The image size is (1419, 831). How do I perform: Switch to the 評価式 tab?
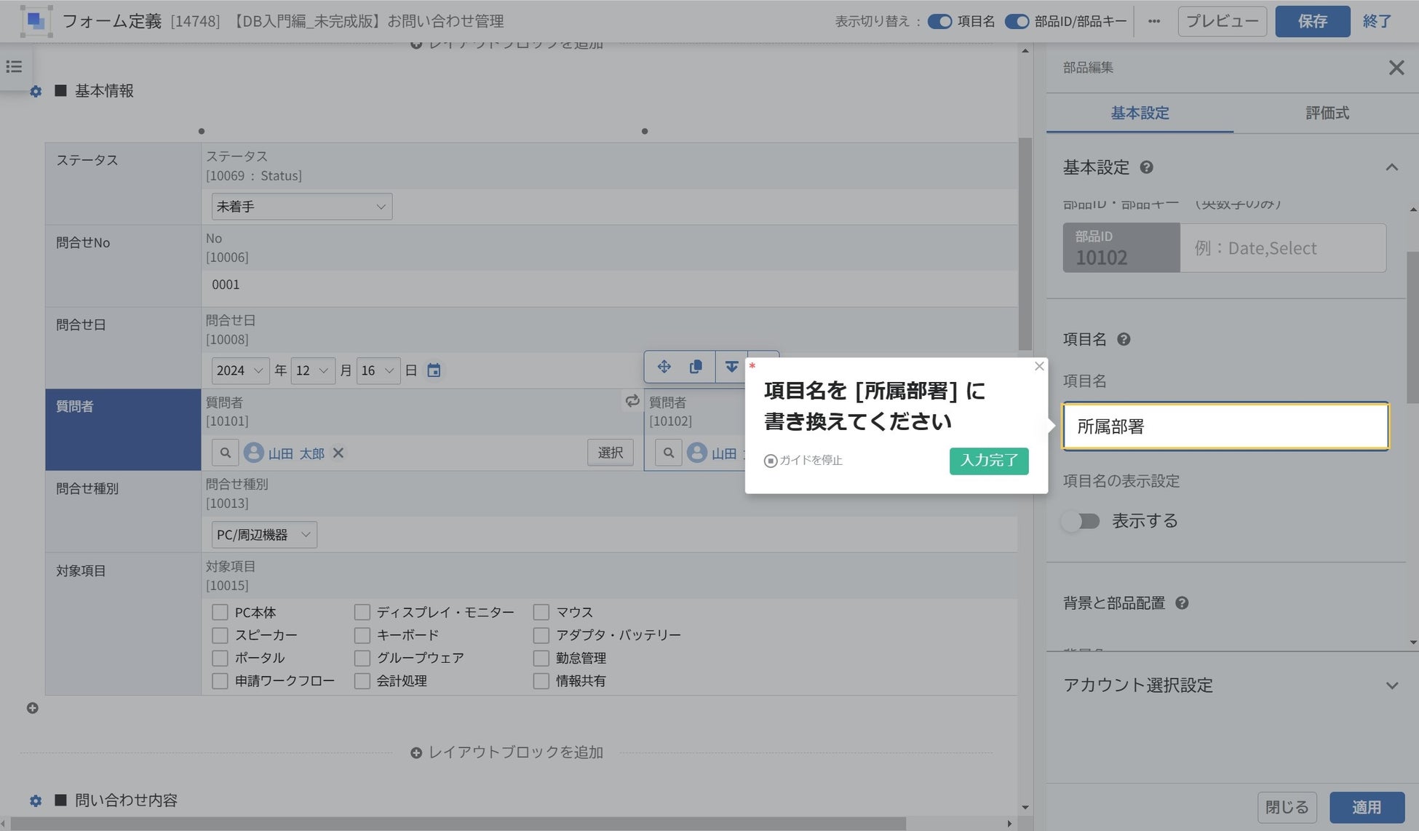[1327, 113]
